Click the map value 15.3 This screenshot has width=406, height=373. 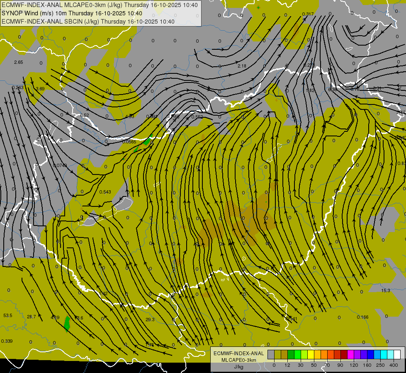click(386, 291)
